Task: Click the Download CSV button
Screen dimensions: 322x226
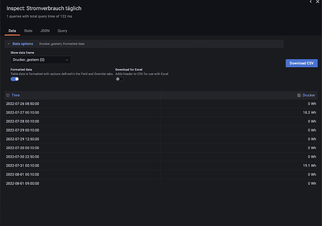Action: [x=301, y=63]
